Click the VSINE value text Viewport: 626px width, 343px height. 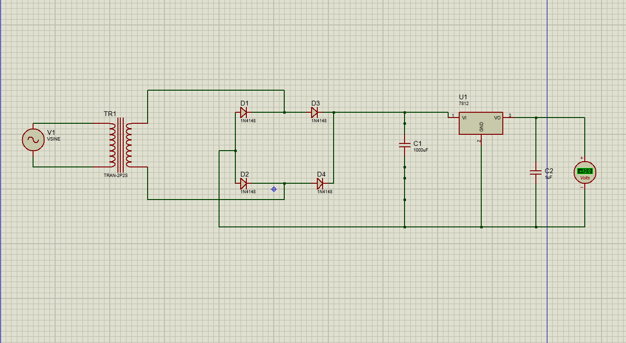tap(54, 139)
